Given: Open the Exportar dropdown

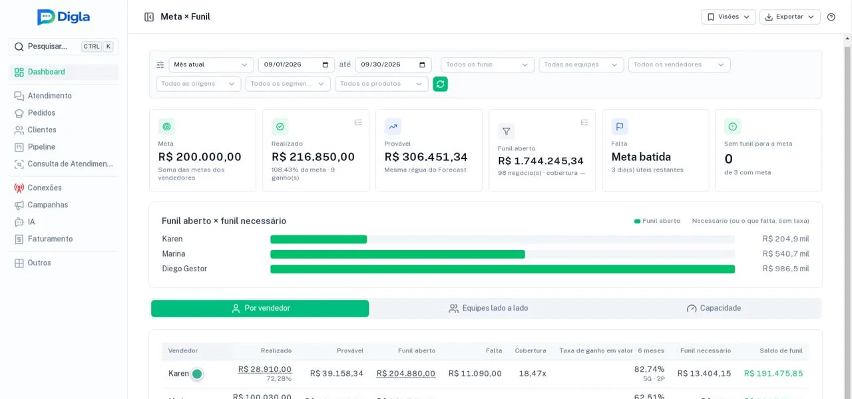Looking at the screenshot, I should [789, 17].
